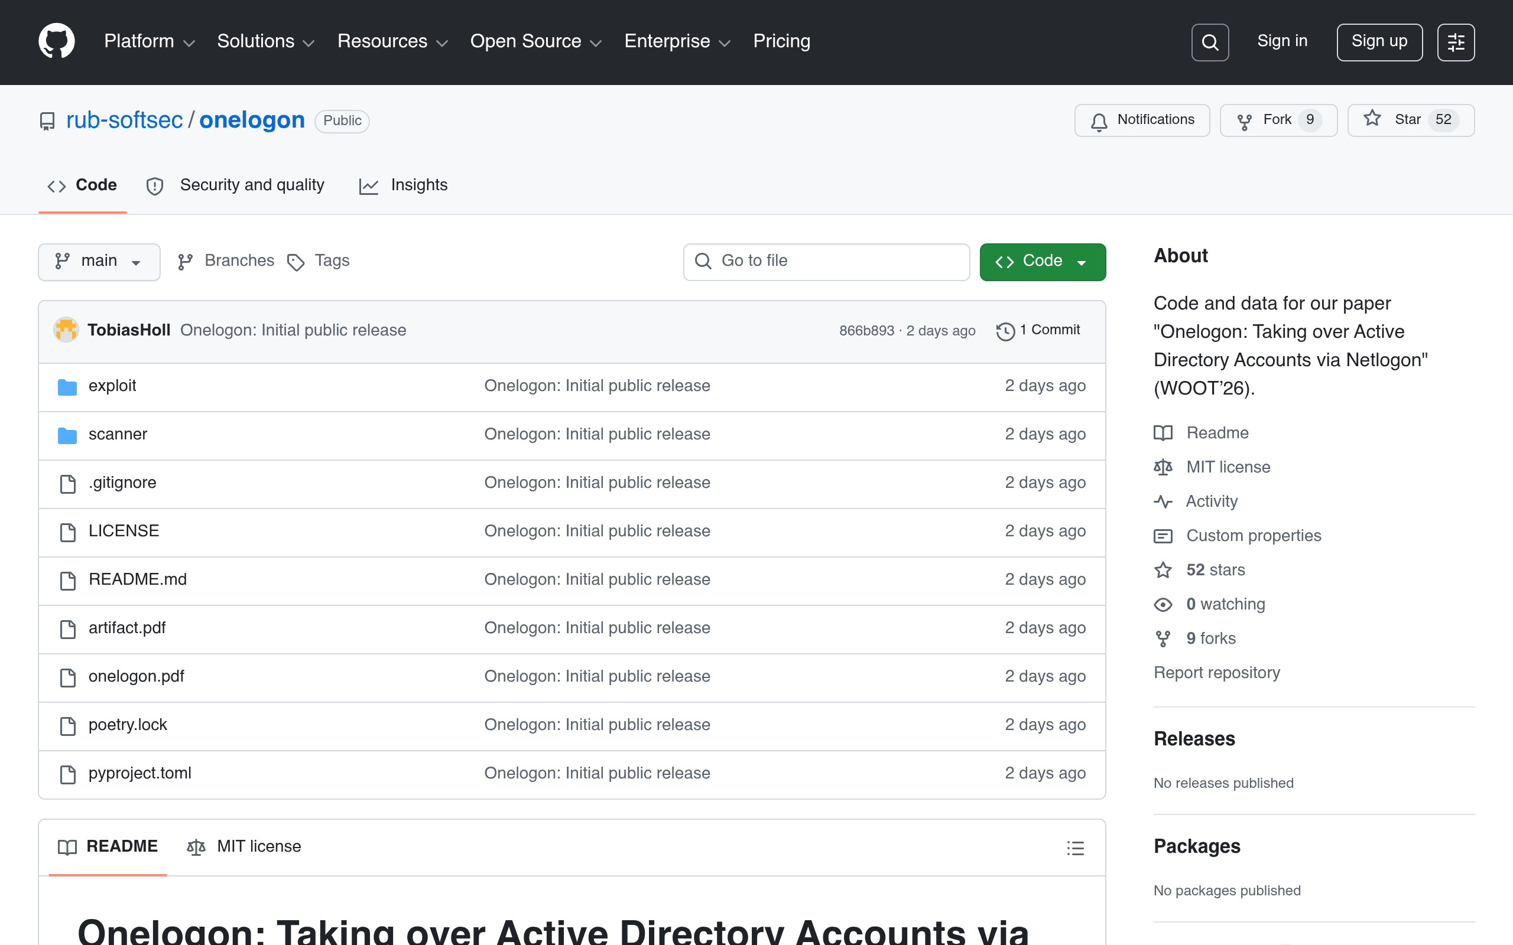Click the onelogon.pdf file icon
This screenshot has height=945, width=1513.
point(67,677)
